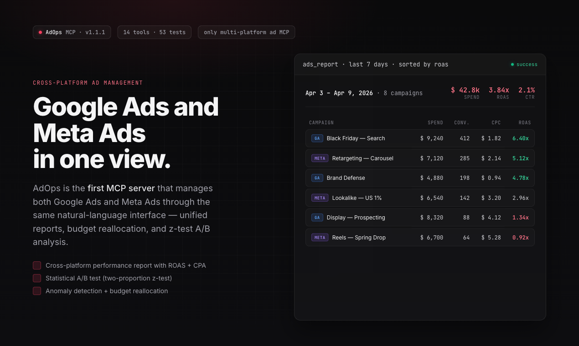Click the bold first MCP server text

point(121,188)
